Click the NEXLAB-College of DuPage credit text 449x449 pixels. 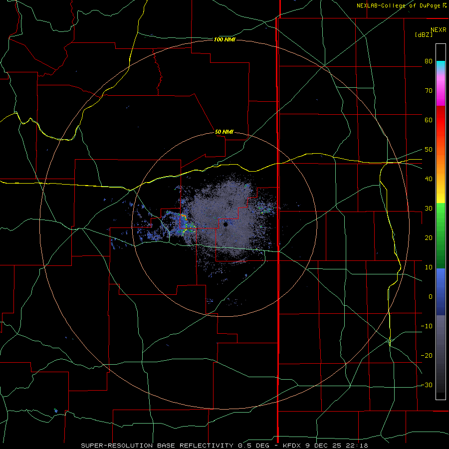398,5
